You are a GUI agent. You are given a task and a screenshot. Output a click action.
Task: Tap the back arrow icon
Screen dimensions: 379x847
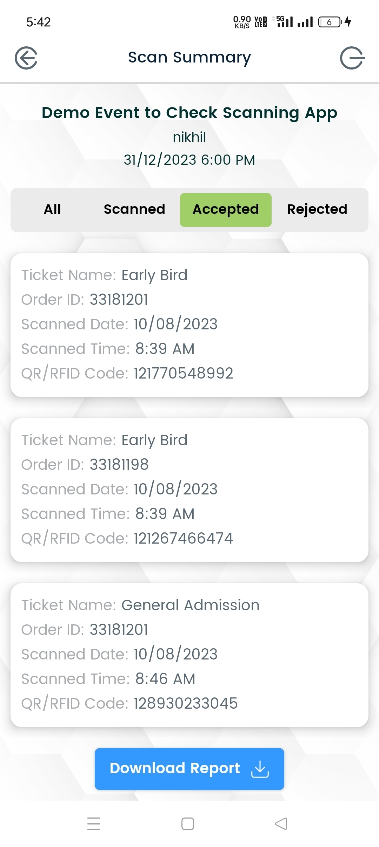(x=26, y=58)
